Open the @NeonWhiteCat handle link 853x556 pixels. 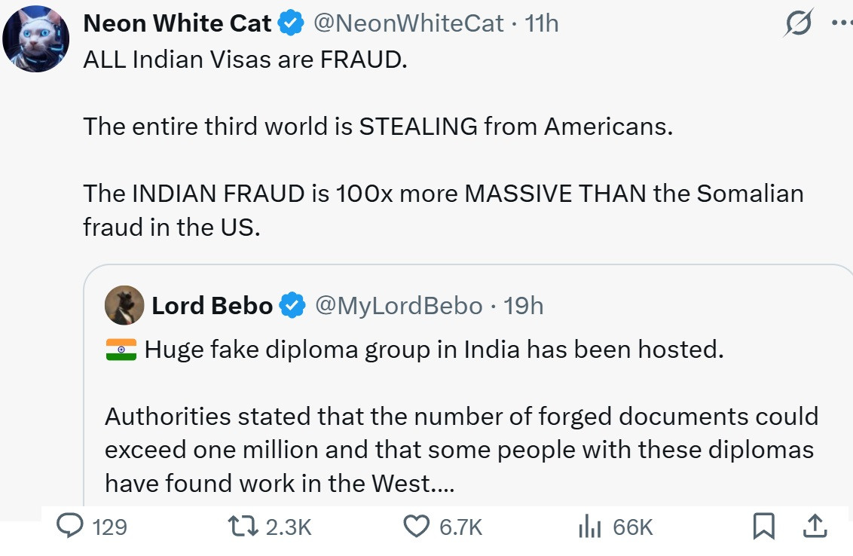tap(408, 24)
